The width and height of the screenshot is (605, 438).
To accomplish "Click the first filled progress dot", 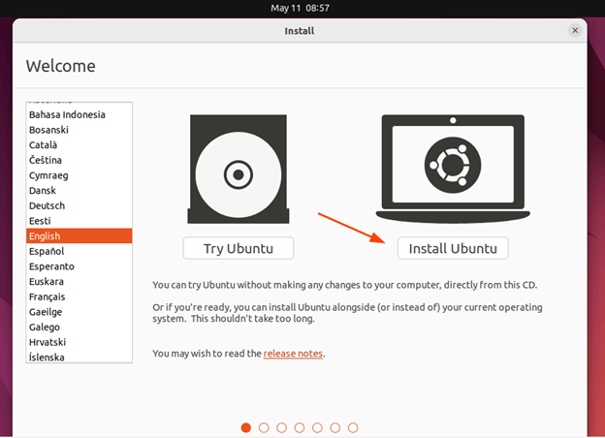I will tap(246, 427).
